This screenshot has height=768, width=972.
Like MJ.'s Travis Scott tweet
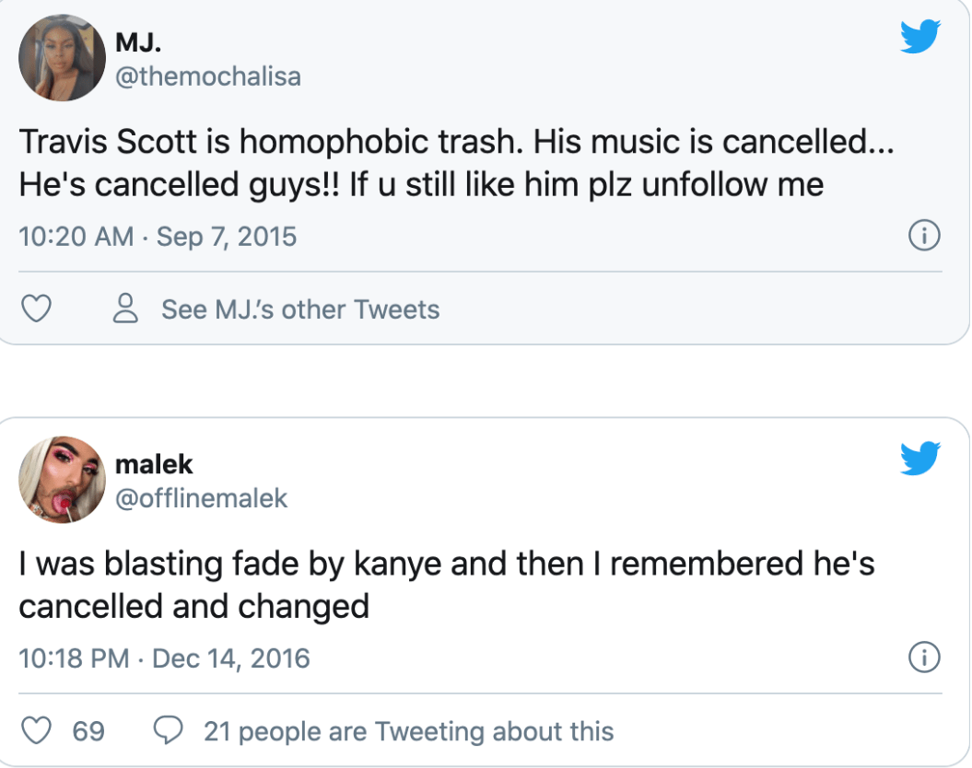click(x=35, y=308)
